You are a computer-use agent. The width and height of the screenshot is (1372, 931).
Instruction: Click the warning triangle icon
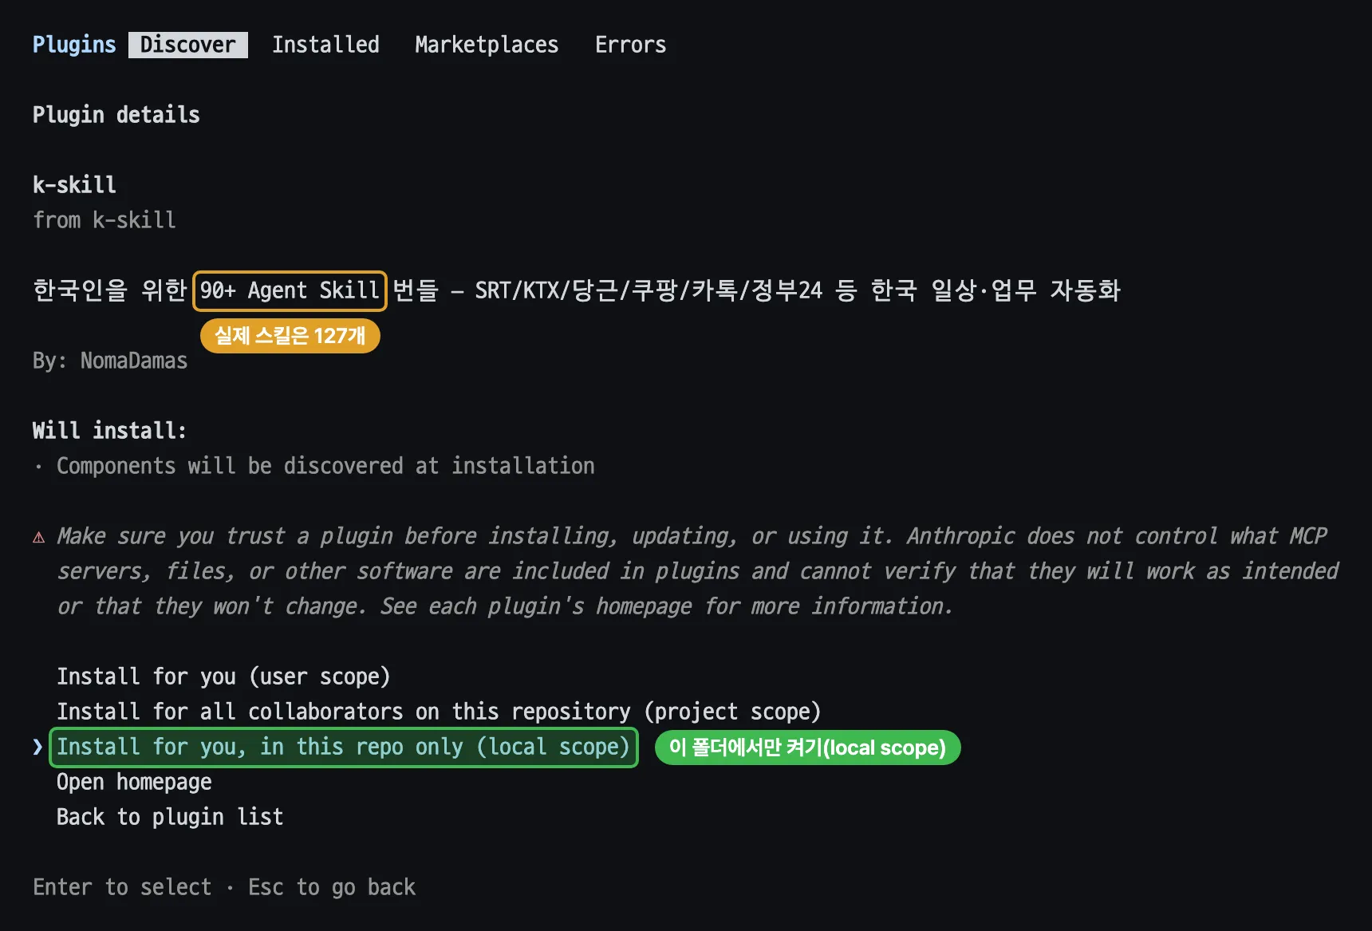point(38,537)
